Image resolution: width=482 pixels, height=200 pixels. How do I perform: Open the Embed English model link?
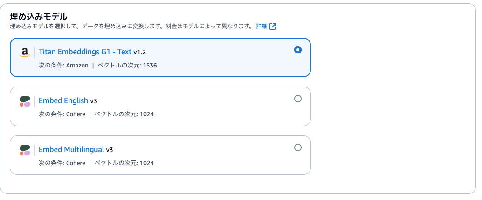point(63,100)
